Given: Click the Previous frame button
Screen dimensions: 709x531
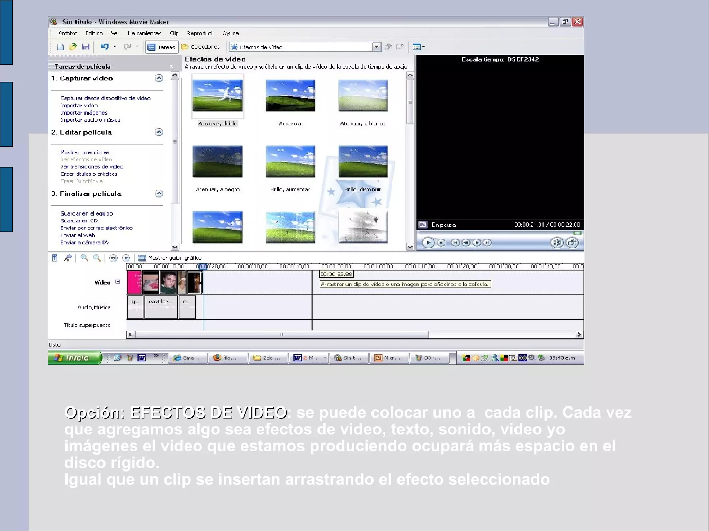Looking at the screenshot, I should click(466, 242).
